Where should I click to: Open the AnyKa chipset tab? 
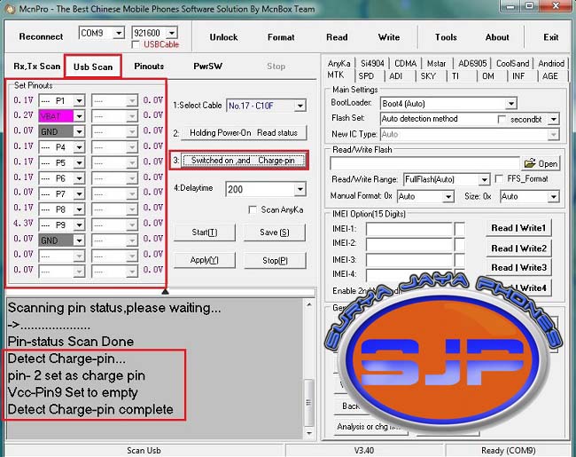coord(339,63)
